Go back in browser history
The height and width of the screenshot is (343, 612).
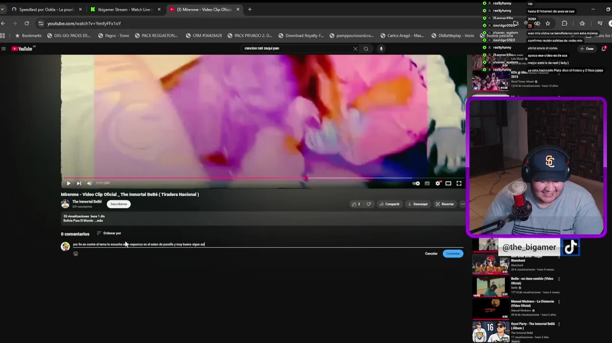click(x=3, y=23)
